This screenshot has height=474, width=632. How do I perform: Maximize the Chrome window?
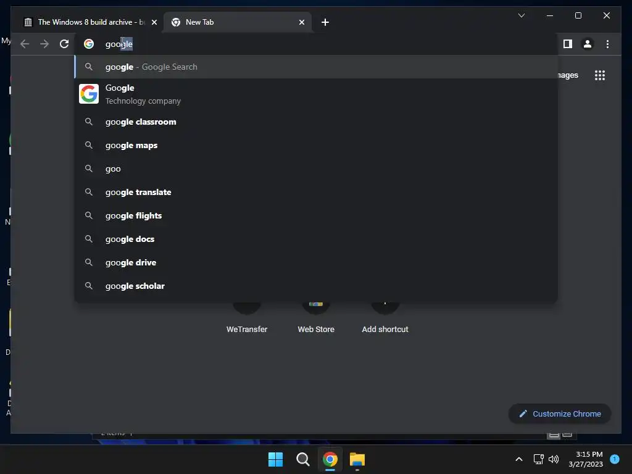pos(578,15)
